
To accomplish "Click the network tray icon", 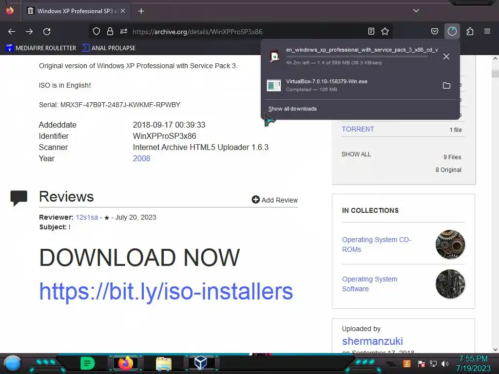I will click(433, 363).
